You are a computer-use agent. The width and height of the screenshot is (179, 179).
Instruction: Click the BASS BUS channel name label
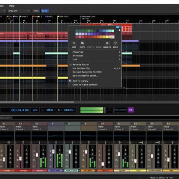[x=55, y=170]
